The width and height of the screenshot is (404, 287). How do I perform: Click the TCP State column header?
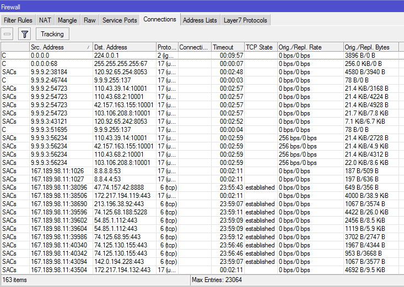pos(261,47)
